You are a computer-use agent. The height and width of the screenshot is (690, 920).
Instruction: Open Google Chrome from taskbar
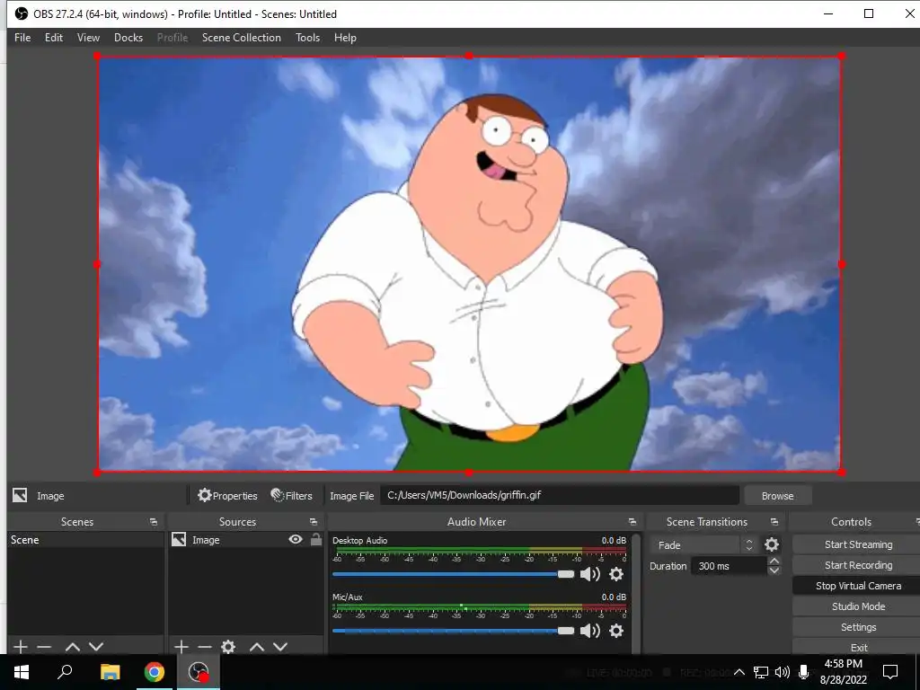click(x=155, y=672)
